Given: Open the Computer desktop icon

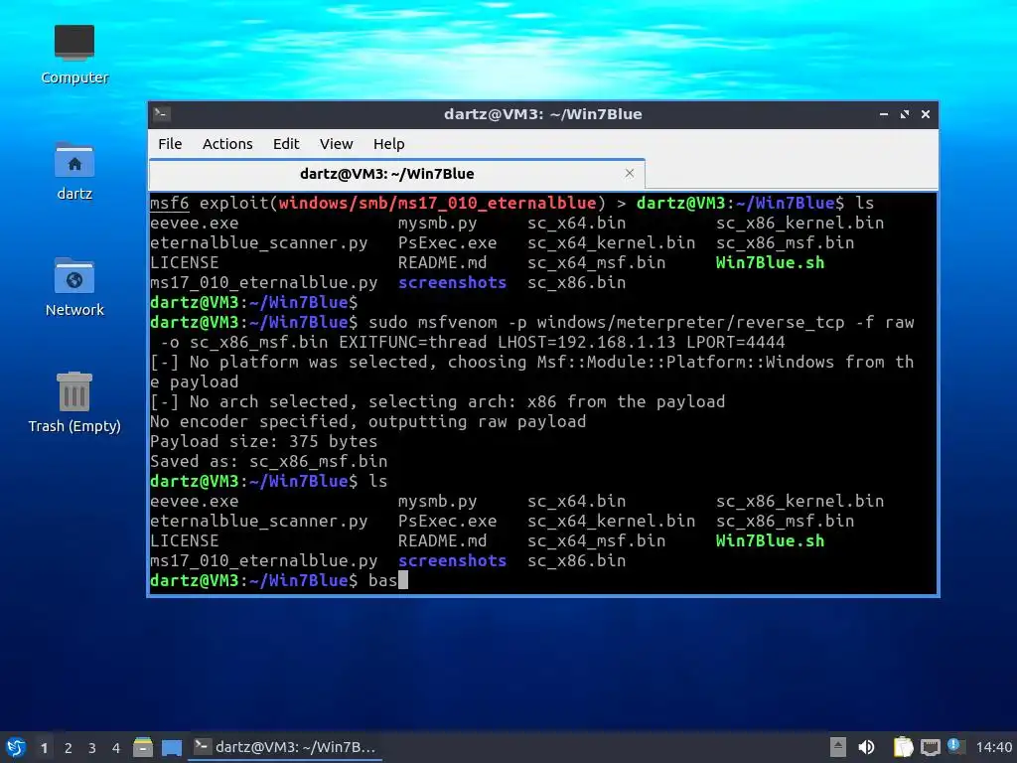Looking at the screenshot, I should pyautogui.click(x=73, y=55).
